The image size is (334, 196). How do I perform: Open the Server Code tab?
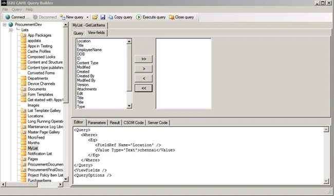pyautogui.click(x=158, y=122)
